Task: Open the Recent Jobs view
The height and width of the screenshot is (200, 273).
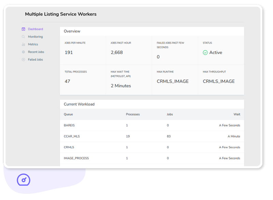Action: [x=37, y=52]
